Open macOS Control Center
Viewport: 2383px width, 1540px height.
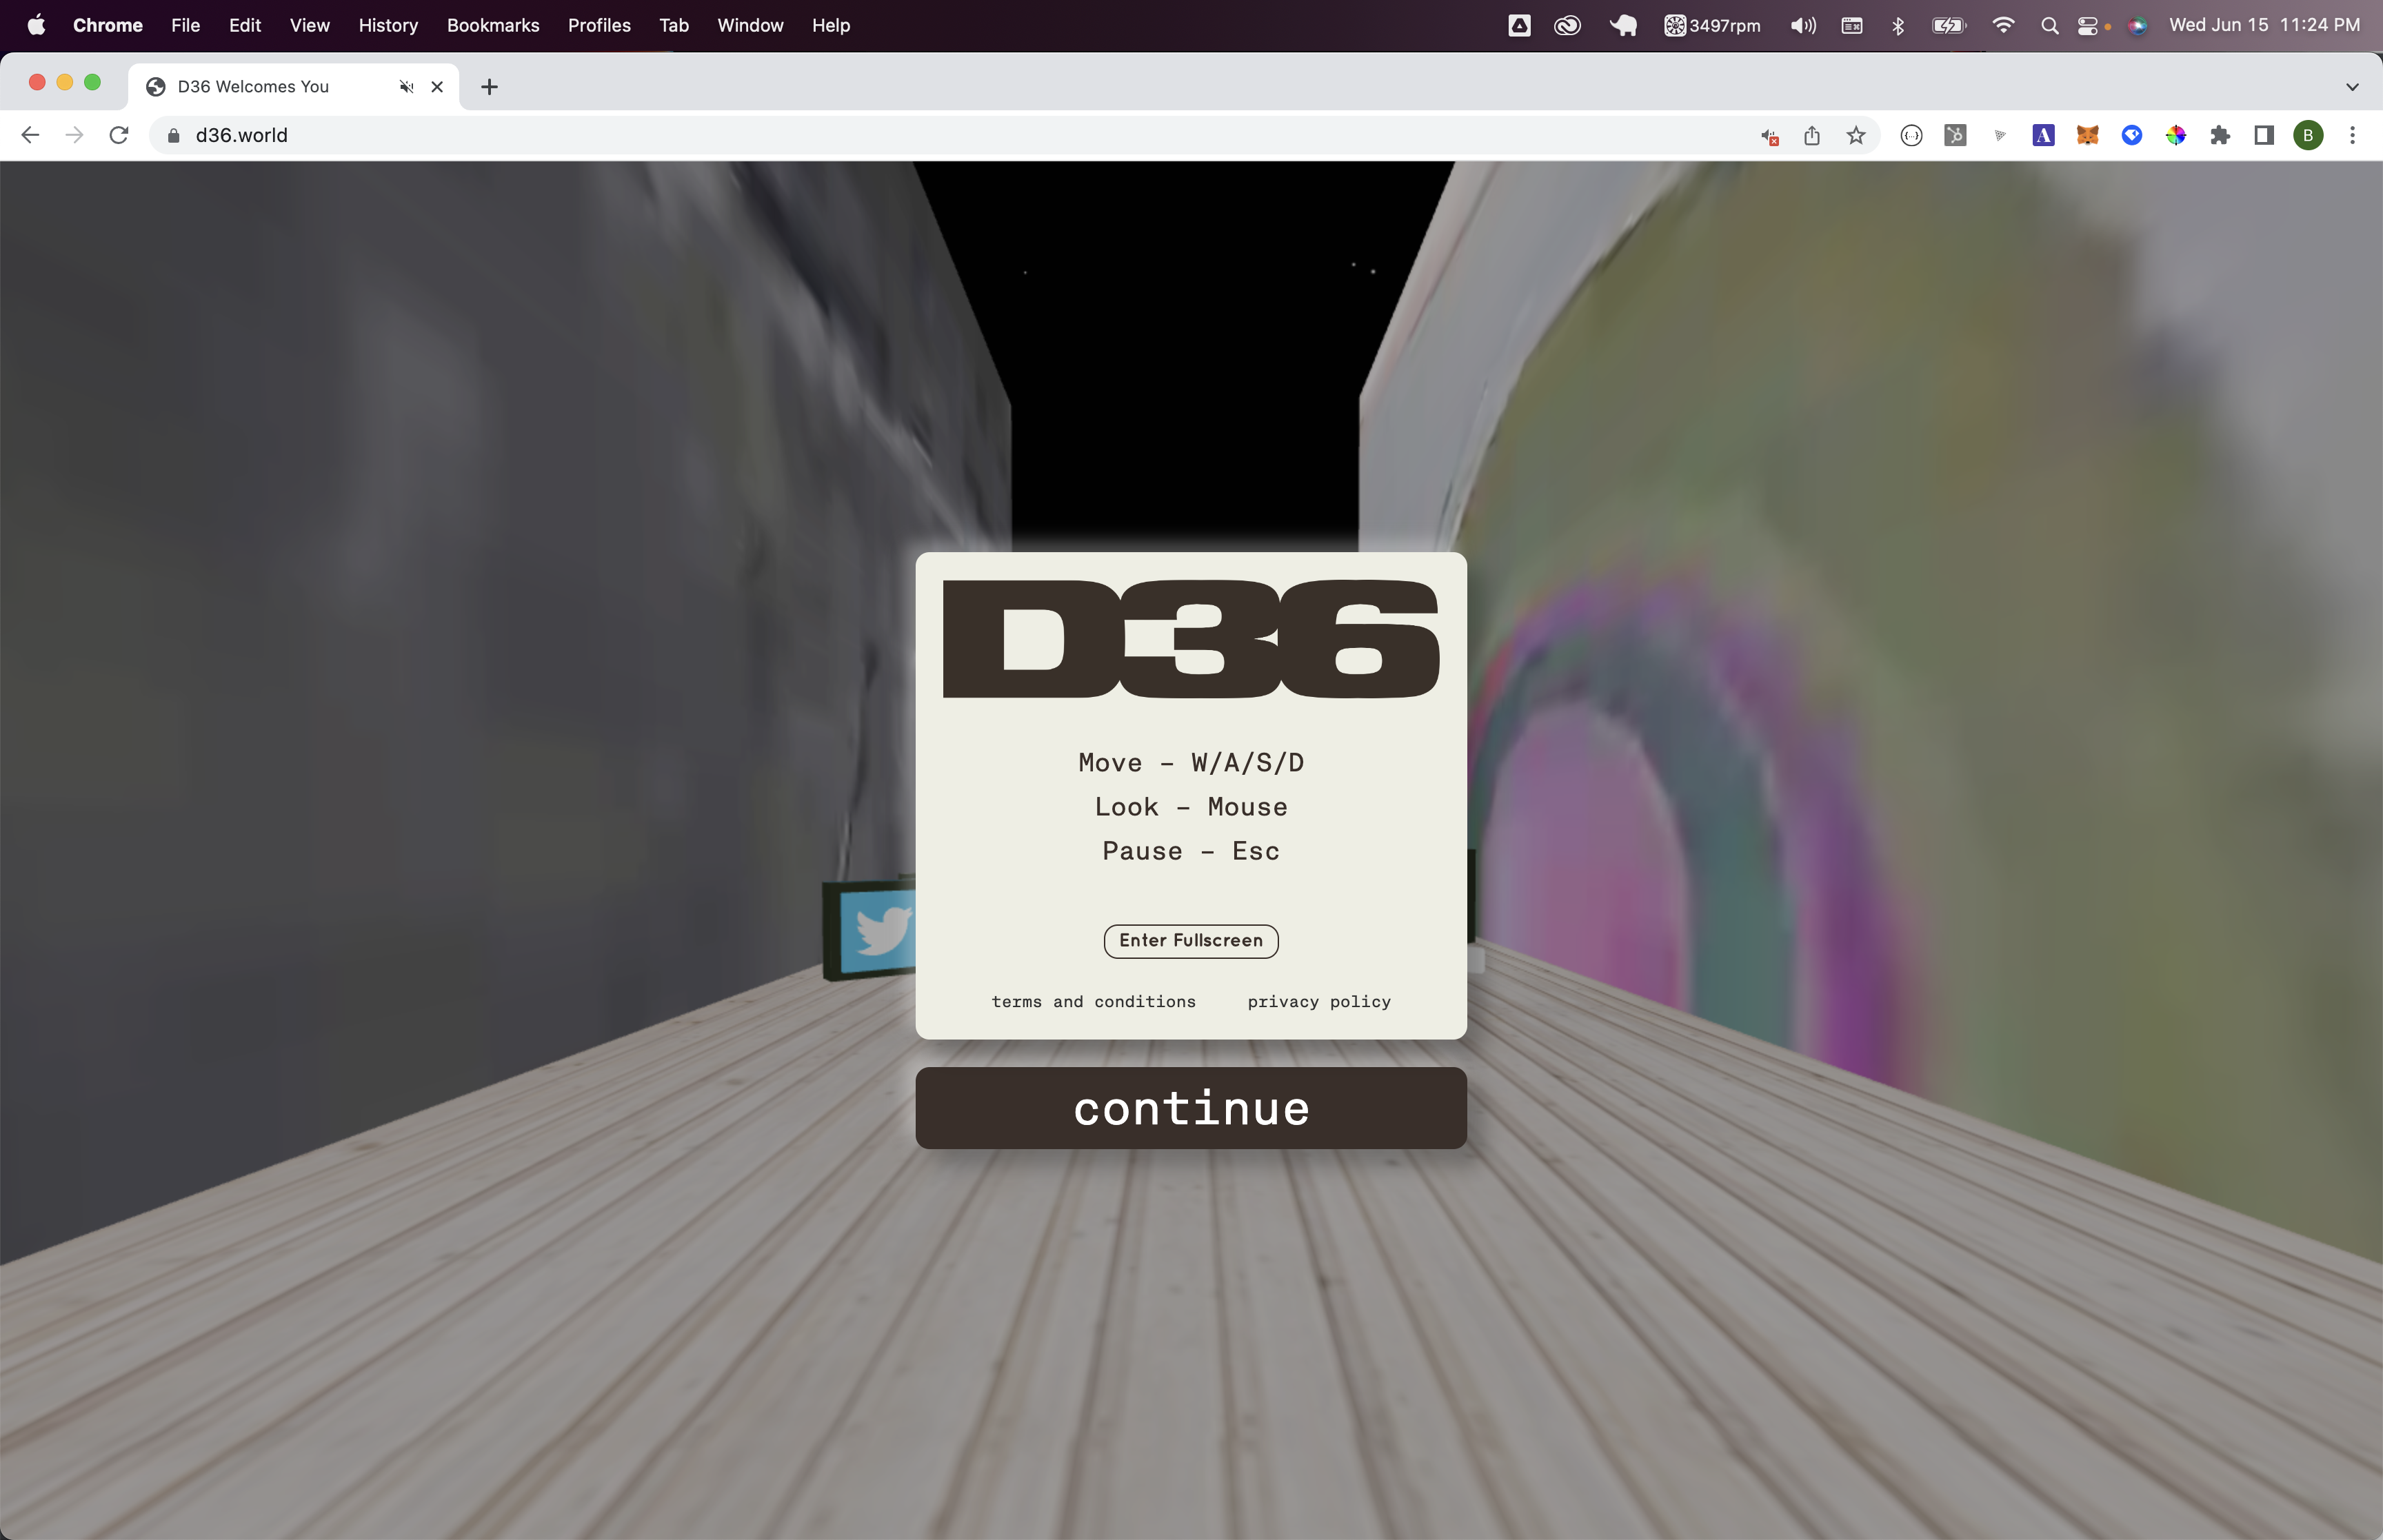[x=2087, y=26]
